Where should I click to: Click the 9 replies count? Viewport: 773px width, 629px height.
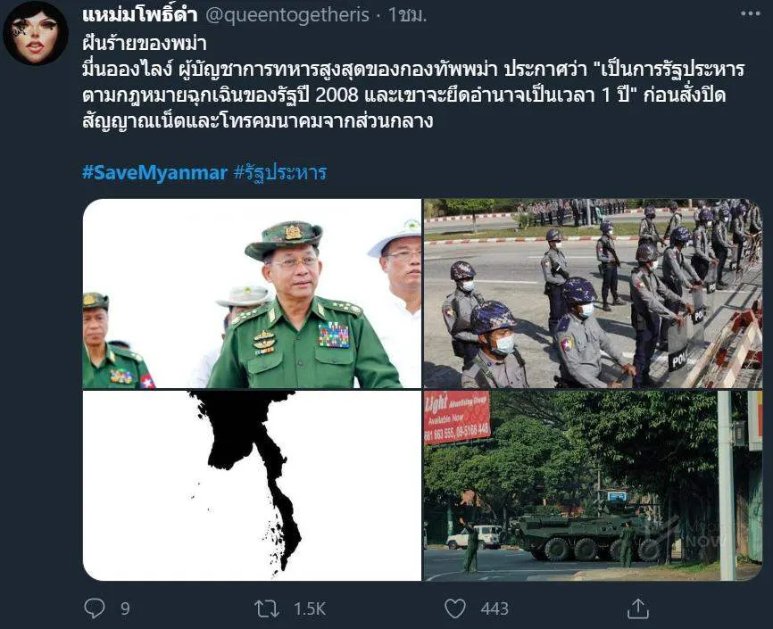(x=125, y=608)
